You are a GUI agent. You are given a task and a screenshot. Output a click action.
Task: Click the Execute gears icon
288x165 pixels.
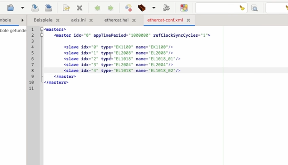166,8
